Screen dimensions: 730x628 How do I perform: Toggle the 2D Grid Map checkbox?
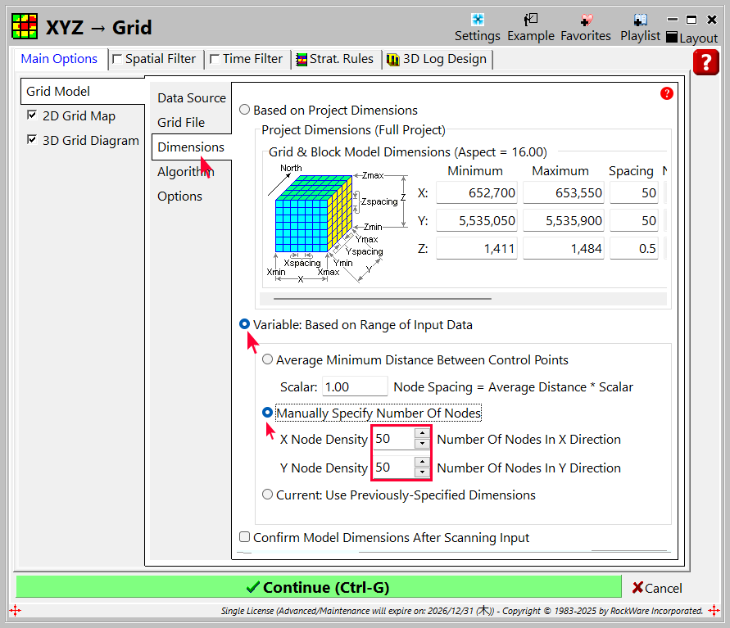point(32,115)
